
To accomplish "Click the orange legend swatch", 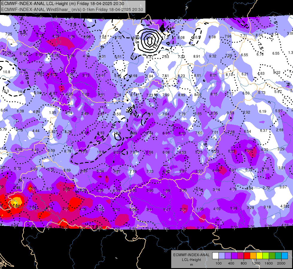I will coord(253,256).
